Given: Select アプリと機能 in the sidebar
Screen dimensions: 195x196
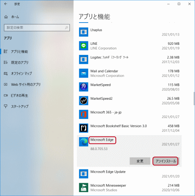Looking at the screenshot, I should 19,51.
